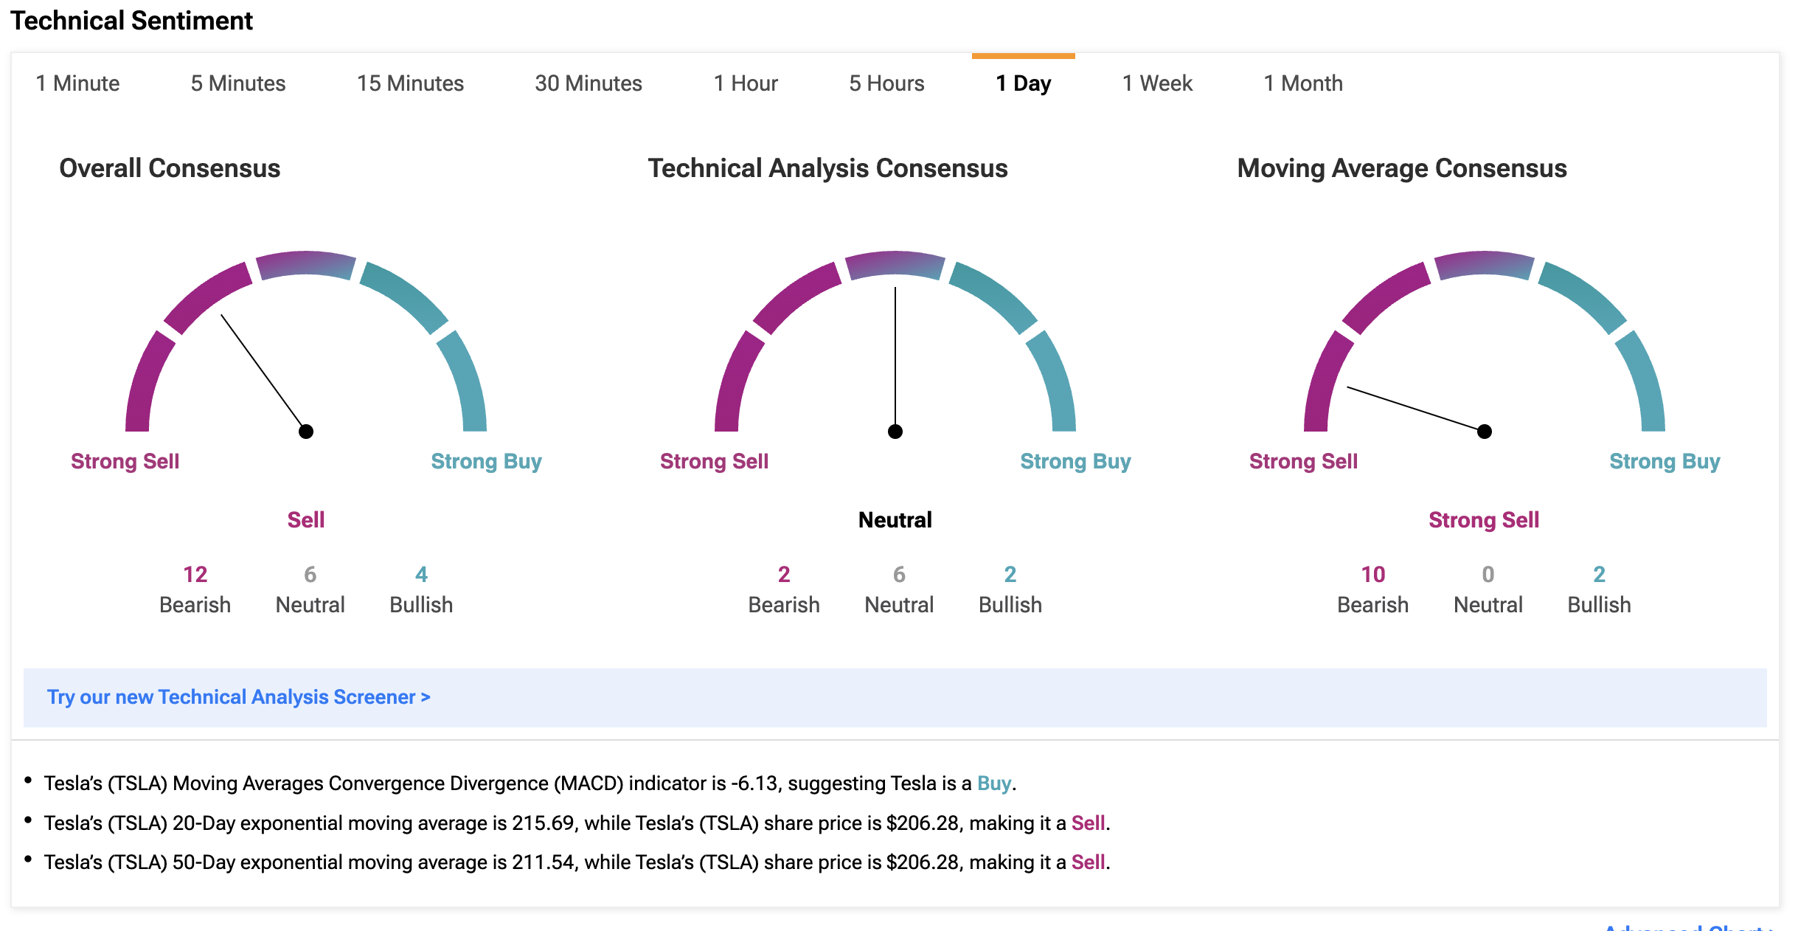Select the 1 Hour tab
The height and width of the screenshot is (931, 1798).
pyautogui.click(x=745, y=83)
